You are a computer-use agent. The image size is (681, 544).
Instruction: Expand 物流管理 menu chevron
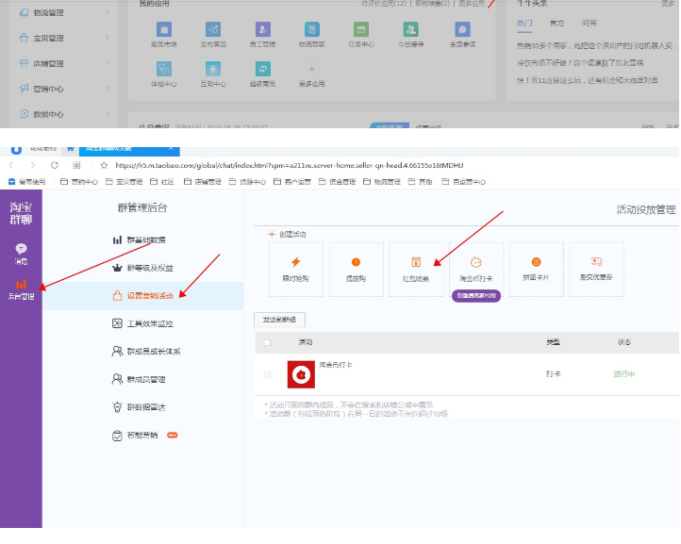pos(108,12)
